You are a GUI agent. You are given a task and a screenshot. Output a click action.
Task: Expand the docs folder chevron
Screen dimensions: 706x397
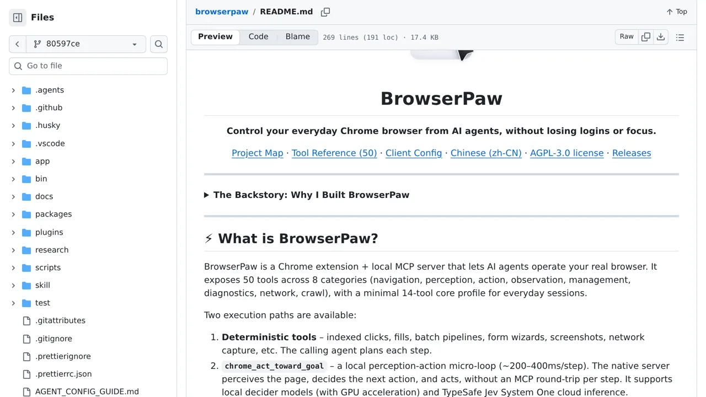tap(13, 196)
